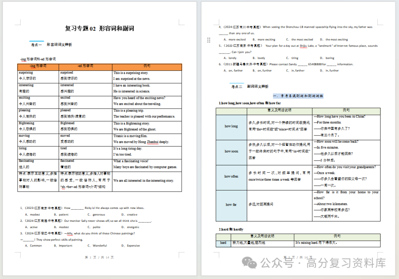Select option 'B. on, further' under question 6

tap(262, 70)
